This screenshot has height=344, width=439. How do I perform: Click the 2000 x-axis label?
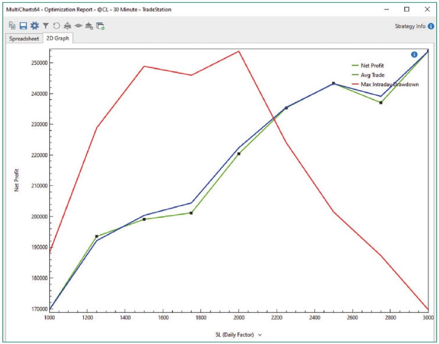coord(239,317)
